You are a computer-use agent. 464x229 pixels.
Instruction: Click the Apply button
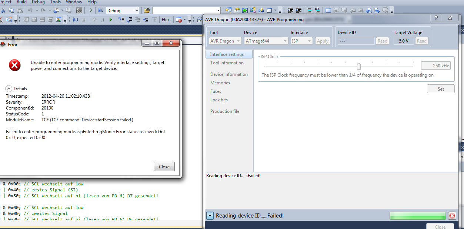[323, 41]
